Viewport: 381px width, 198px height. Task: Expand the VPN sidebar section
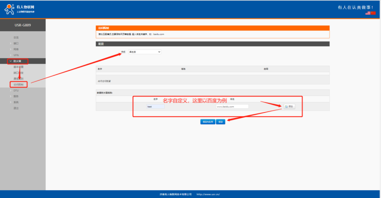(x=16, y=55)
